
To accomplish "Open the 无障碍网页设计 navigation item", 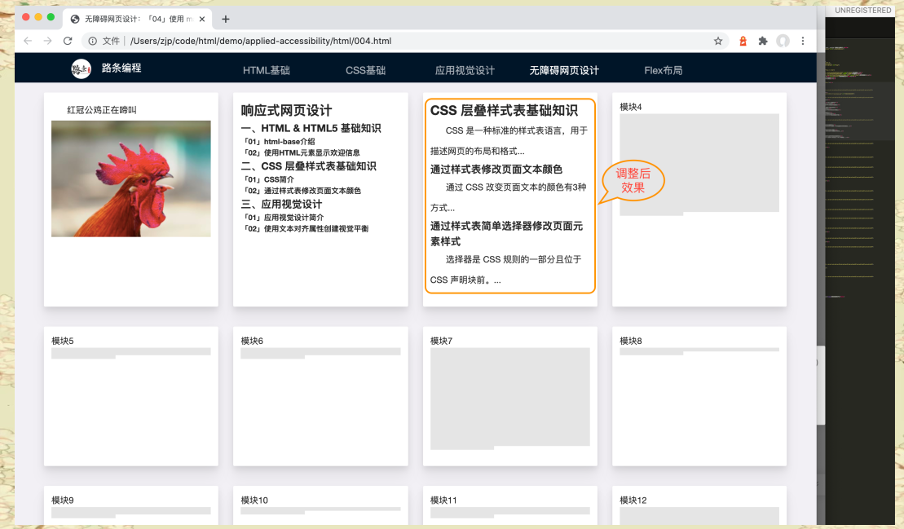I will coord(564,70).
